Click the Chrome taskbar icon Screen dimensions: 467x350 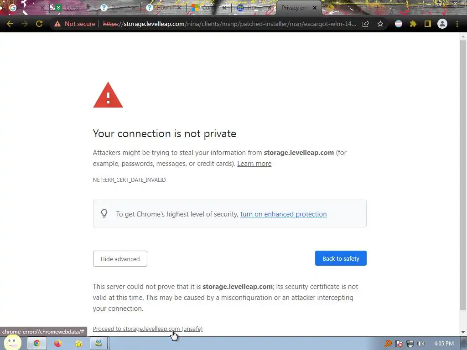click(36, 344)
